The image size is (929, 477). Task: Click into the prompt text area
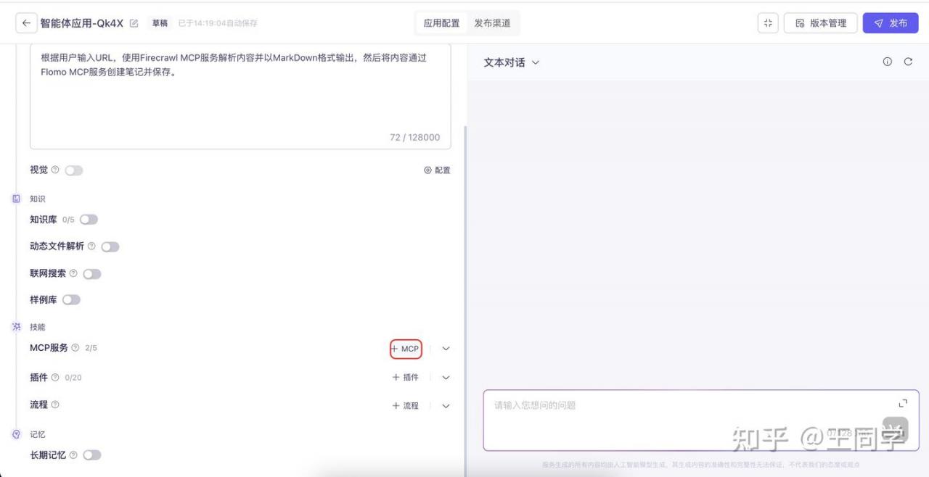point(240,96)
